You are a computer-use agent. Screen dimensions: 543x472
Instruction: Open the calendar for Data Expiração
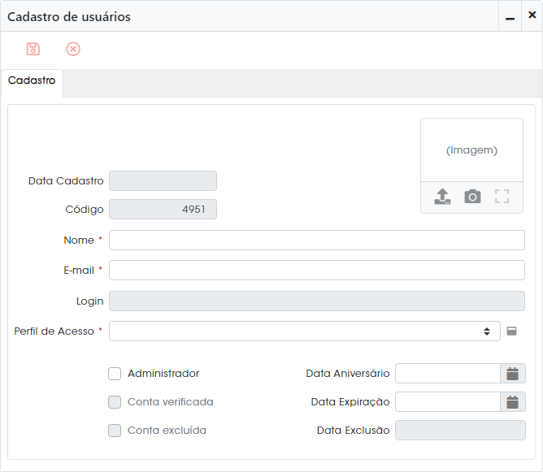click(x=513, y=402)
